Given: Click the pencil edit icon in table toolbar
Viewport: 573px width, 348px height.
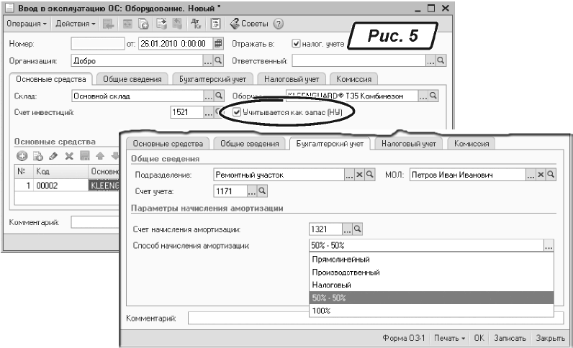Looking at the screenshot, I should (53, 156).
